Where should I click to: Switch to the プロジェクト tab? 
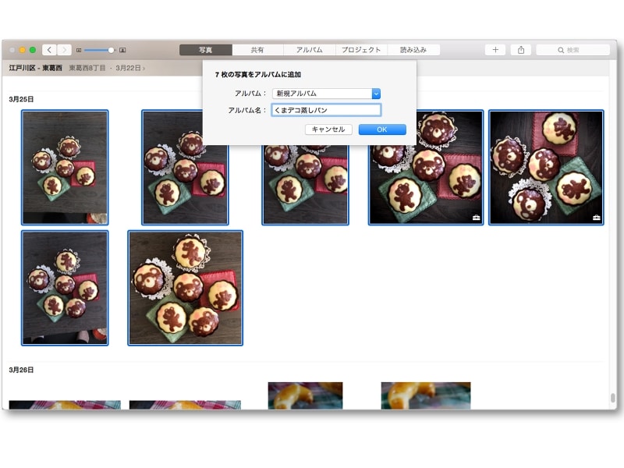[x=361, y=50]
